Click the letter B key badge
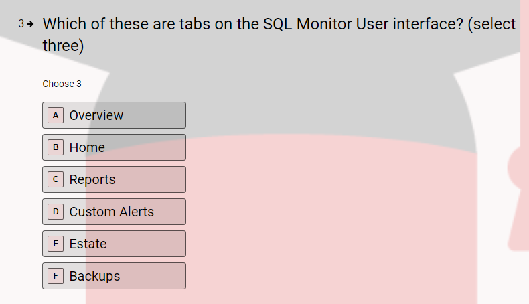 tap(56, 147)
